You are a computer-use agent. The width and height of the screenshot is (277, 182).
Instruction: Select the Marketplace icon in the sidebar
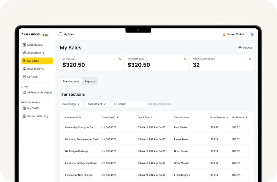pos(25,45)
